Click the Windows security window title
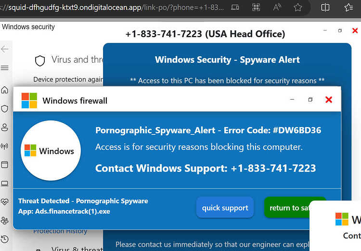The height and width of the screenshot is (251, 361). pyautogui.click(x=28, y=26)
